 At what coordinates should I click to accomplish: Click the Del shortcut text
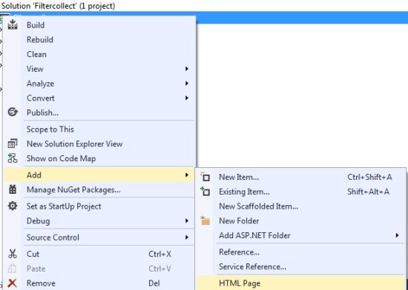point(154,283)
